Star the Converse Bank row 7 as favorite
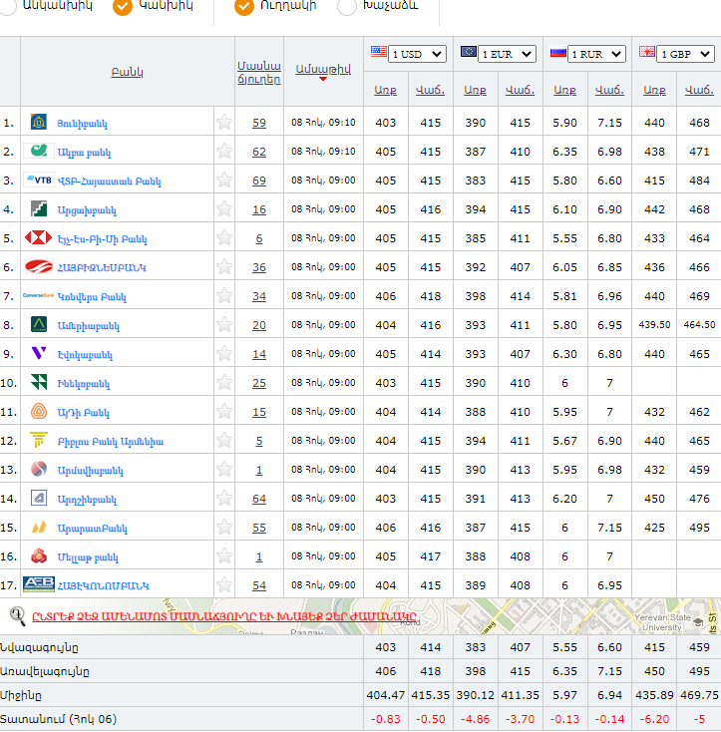This screenshot has height=732, width=721. coord(224,296)
